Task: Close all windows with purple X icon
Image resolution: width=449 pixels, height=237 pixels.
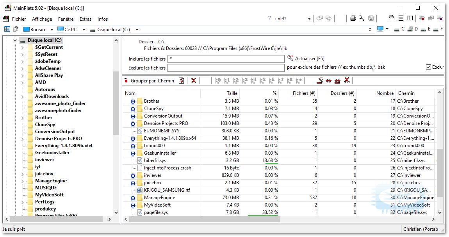Action: point(440,18)
